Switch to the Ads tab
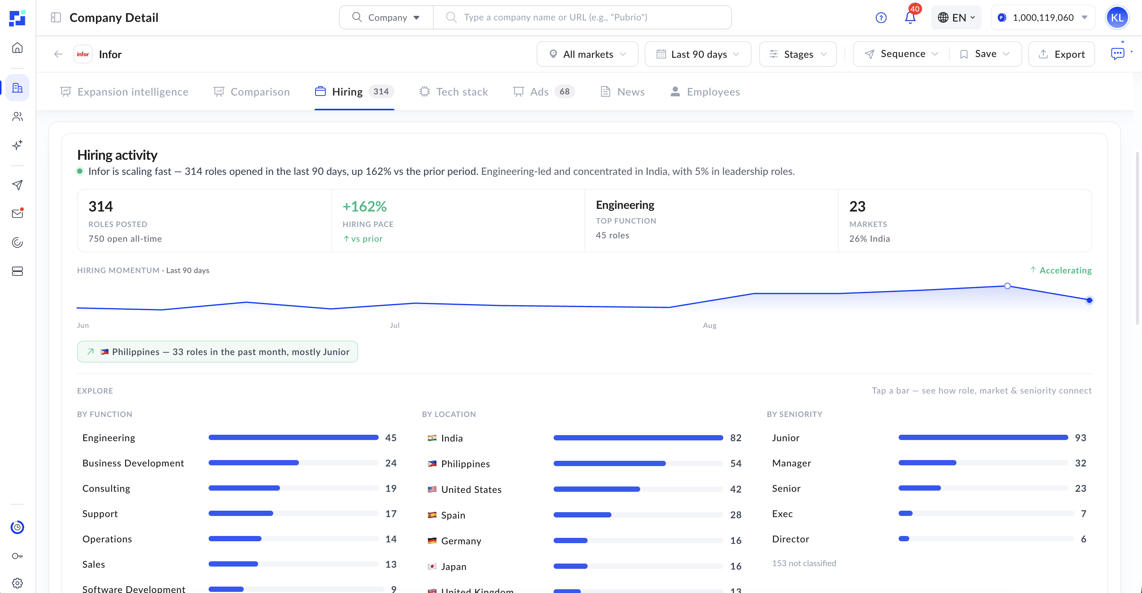Image resolution: width=1142 pixels, height=593 pixels. [x=543, y=92]
